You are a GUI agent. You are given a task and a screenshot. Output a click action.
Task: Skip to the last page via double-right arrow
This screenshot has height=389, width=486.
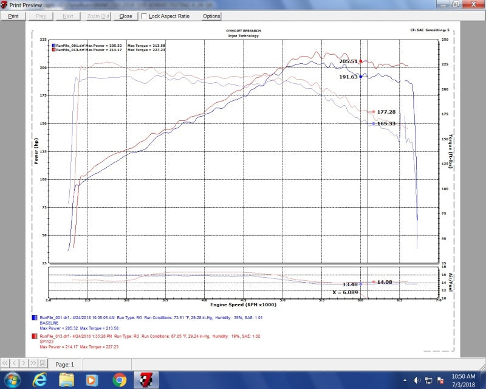pos(32,364)
